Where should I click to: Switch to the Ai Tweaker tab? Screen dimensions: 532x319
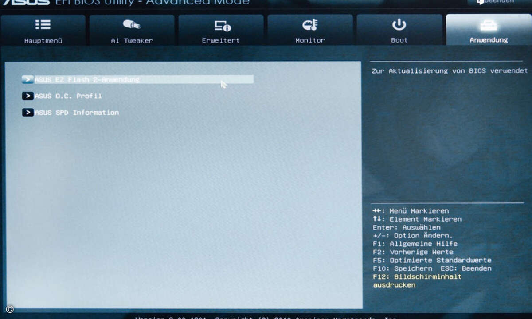pyautogui.click(x=132, y=30)
